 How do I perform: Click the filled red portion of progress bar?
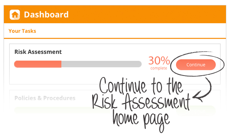38,64
